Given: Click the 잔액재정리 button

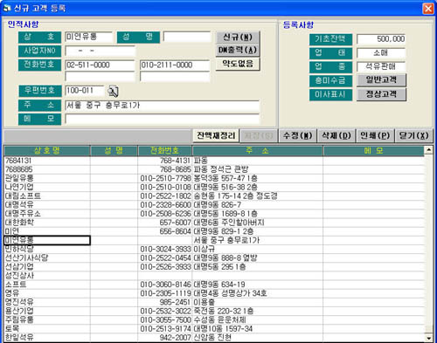Looking at the screenshot, I should pos(216,135).
